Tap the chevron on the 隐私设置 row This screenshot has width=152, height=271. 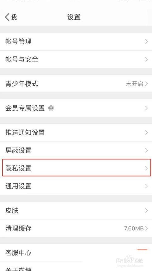click(146, 168)
